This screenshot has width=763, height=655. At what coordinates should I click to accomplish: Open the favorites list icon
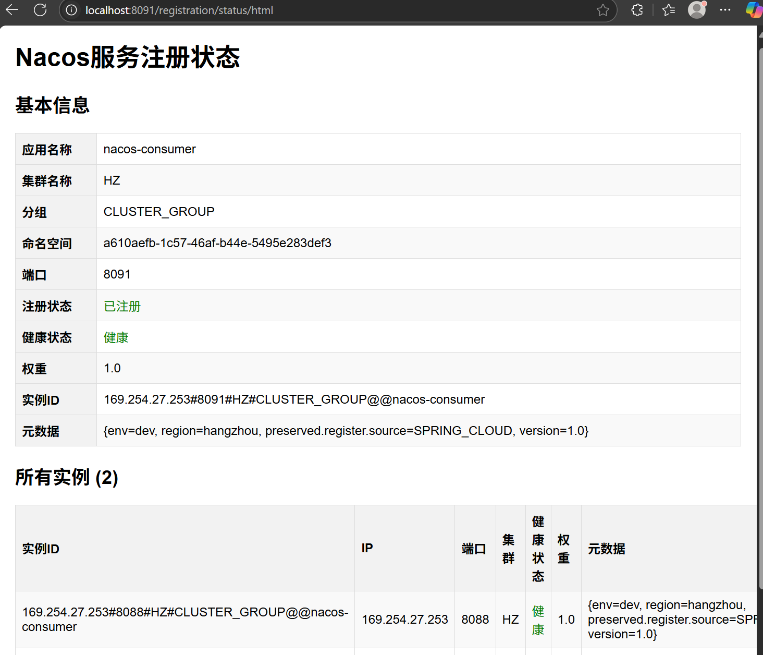coord(669,10)
